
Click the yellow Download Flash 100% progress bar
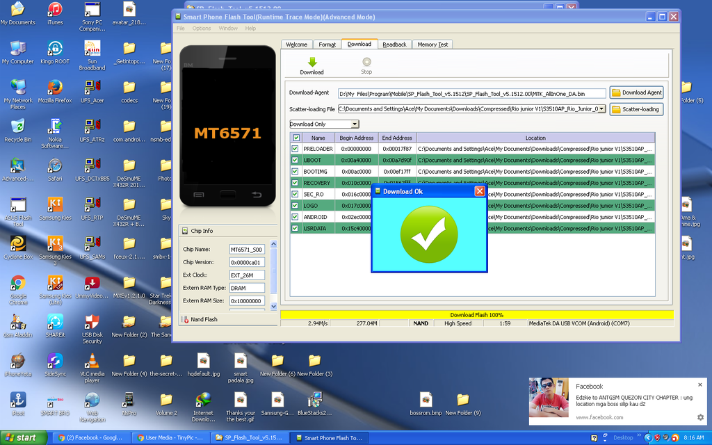click(x=476, y=315)
